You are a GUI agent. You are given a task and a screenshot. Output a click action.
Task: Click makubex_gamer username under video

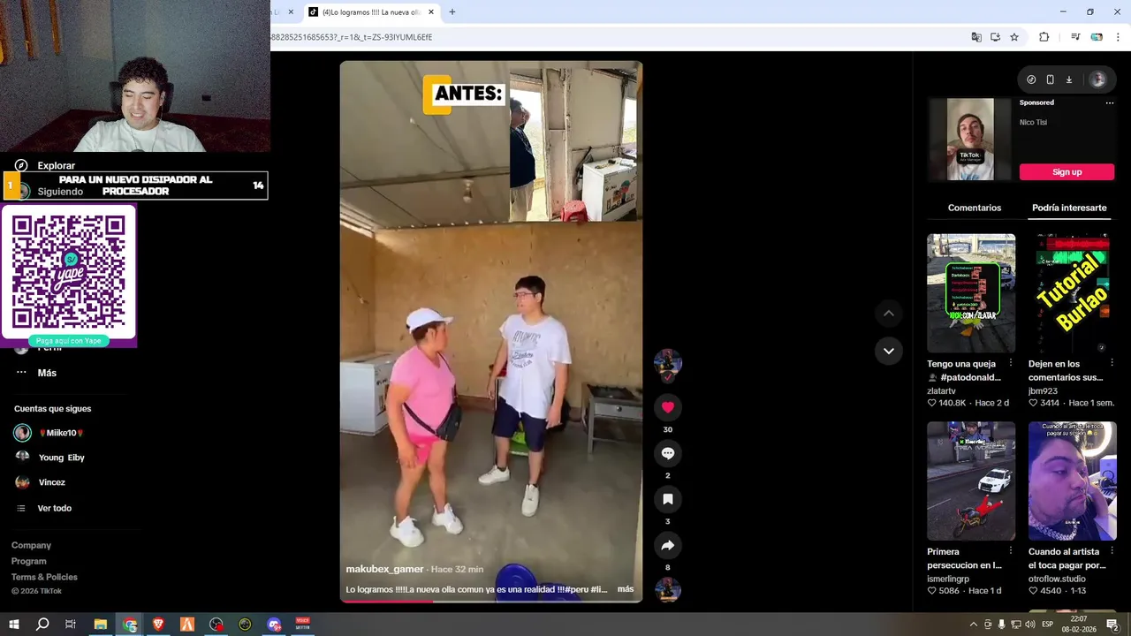click(x=384, y=570)
